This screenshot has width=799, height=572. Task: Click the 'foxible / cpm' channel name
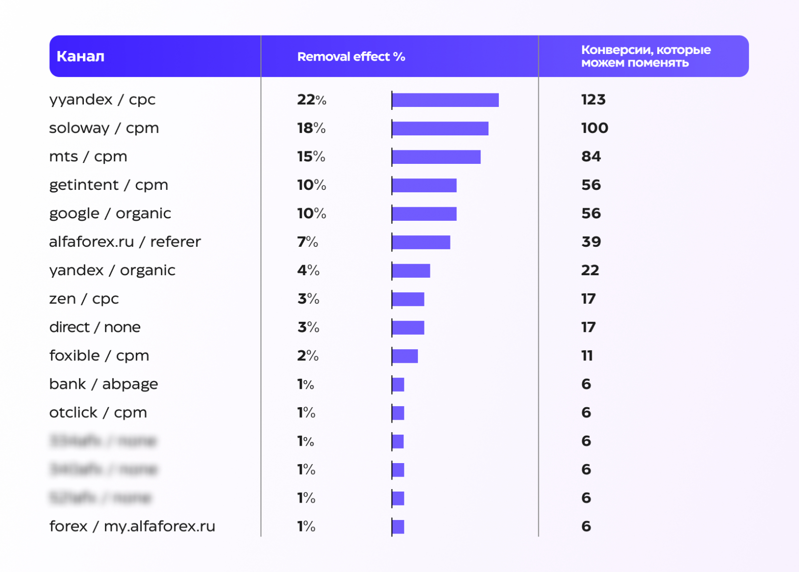click(99, 356)
